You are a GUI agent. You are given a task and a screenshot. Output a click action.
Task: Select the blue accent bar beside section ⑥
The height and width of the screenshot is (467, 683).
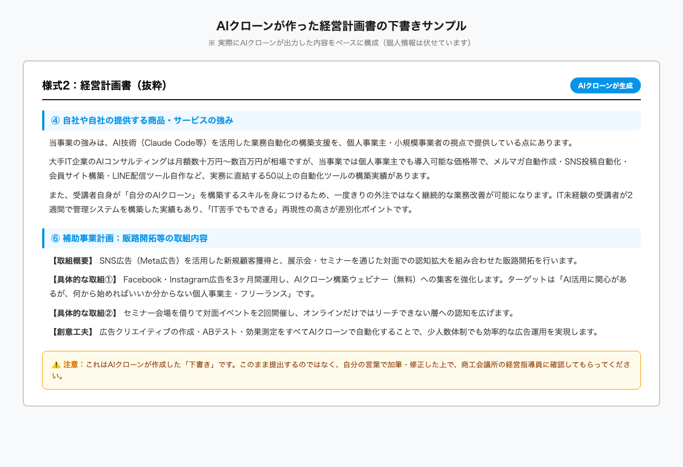pyautogui.click(x=44, y=238)
